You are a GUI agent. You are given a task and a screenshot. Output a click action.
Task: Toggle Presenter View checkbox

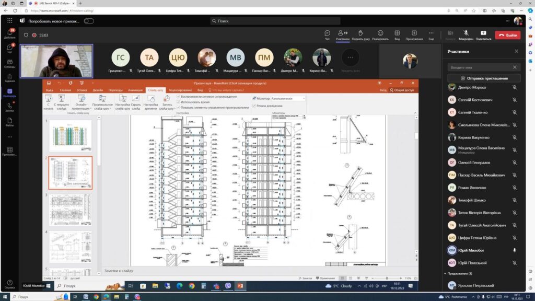(254, 106)
